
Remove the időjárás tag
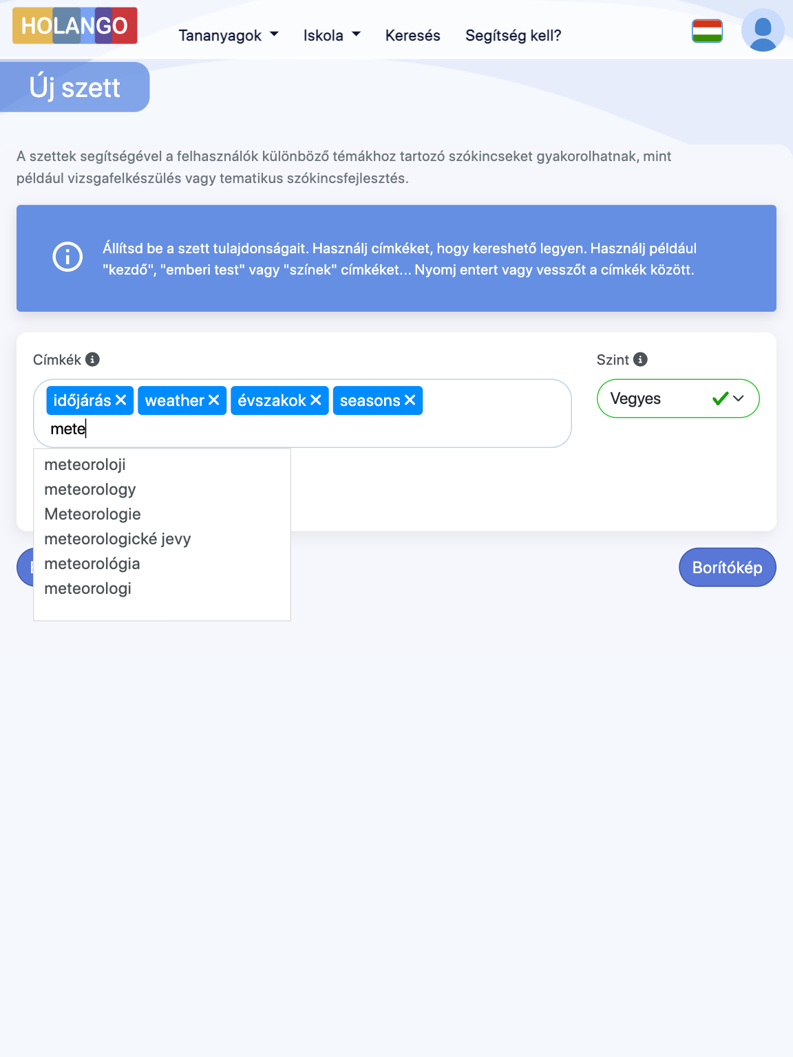click(x=121, y=400)
